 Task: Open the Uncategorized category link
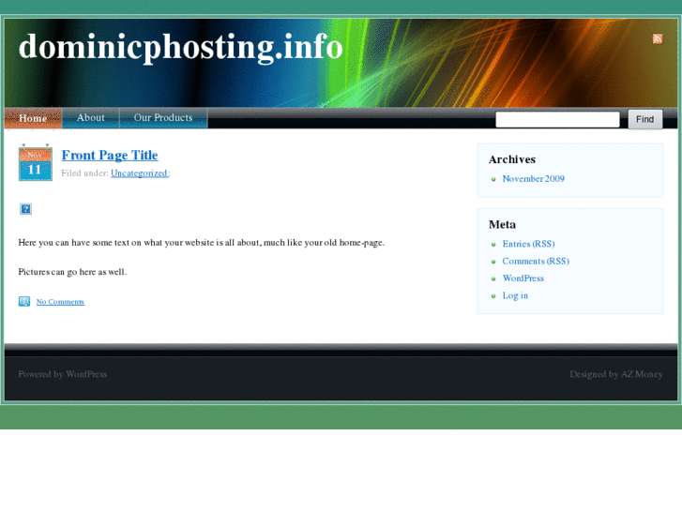139,173
